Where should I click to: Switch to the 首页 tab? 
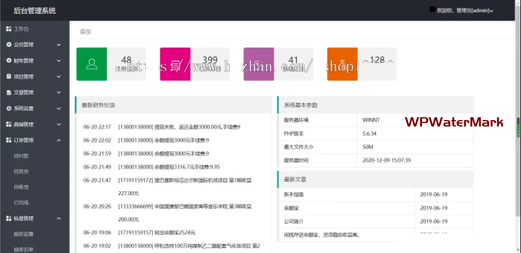[x=85, y=32]
